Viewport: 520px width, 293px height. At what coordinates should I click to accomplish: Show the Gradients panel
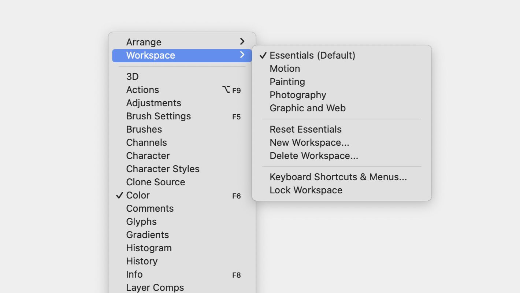(x=147, y=235)
